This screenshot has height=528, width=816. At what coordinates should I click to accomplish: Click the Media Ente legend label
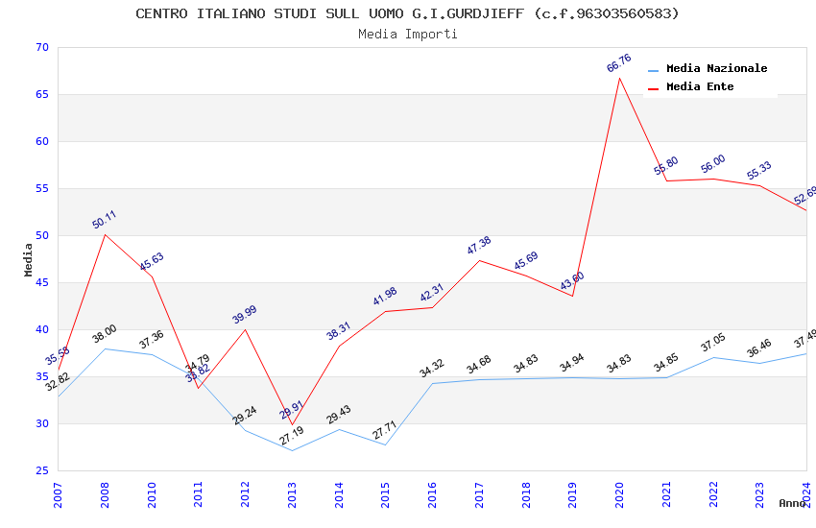[x=700, y=86]
